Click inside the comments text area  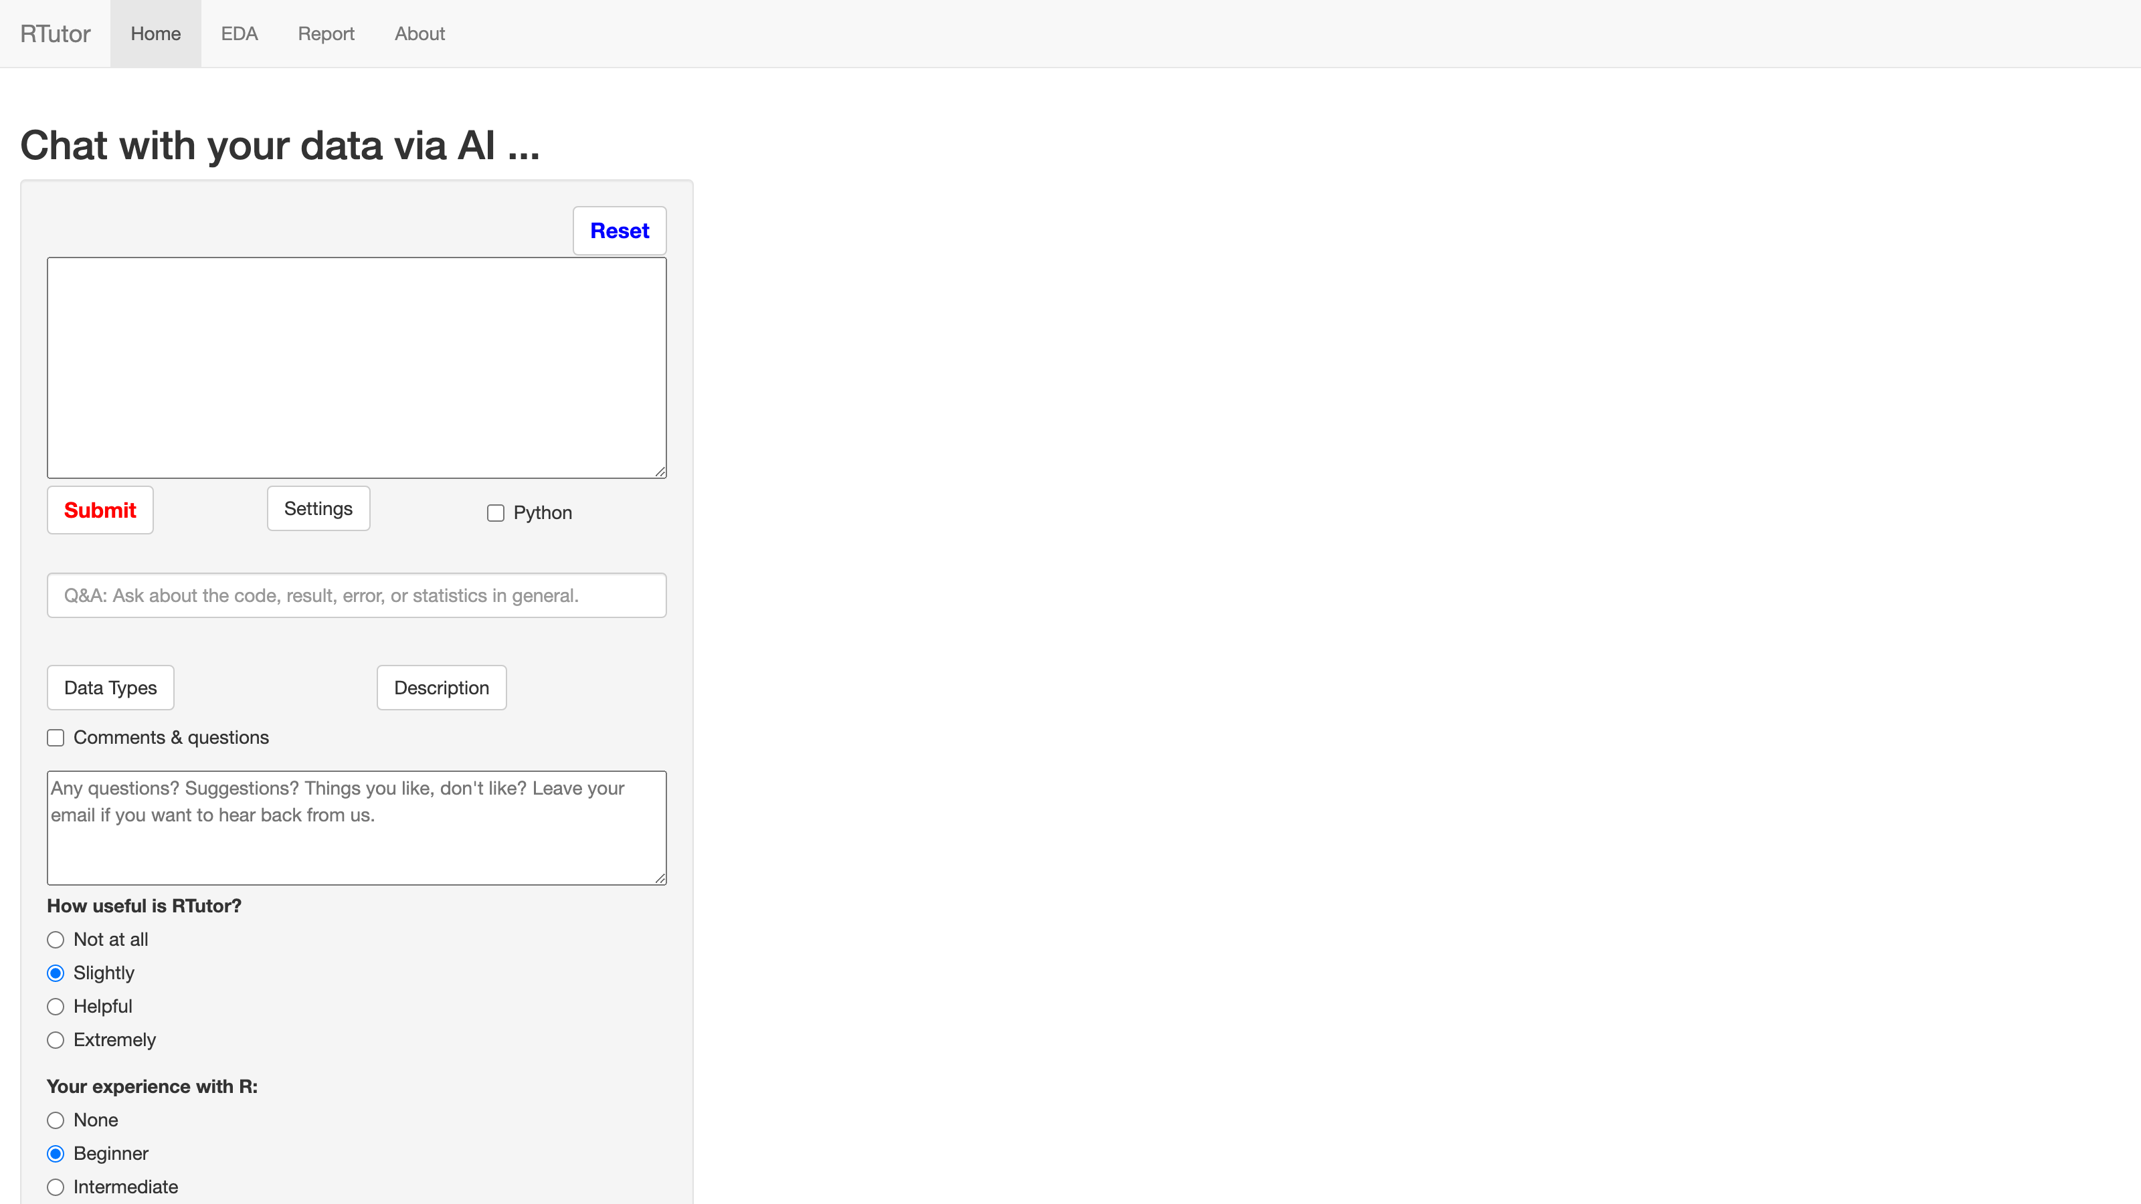356,826
